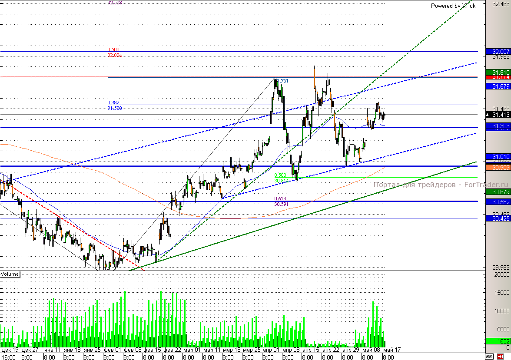This screenshot has width=511, height=360.
Task: Click the 30.814 green Fibonacci price label
Action: click(x=282, y=181)
